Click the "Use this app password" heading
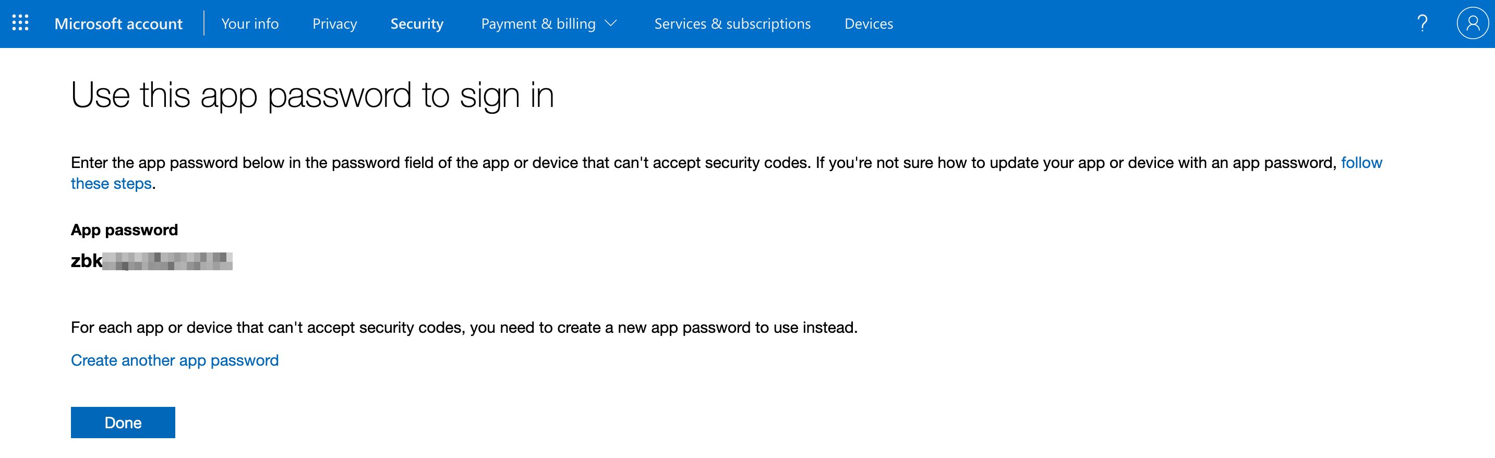Screen dimensions: 1495x458 (312, 94)
